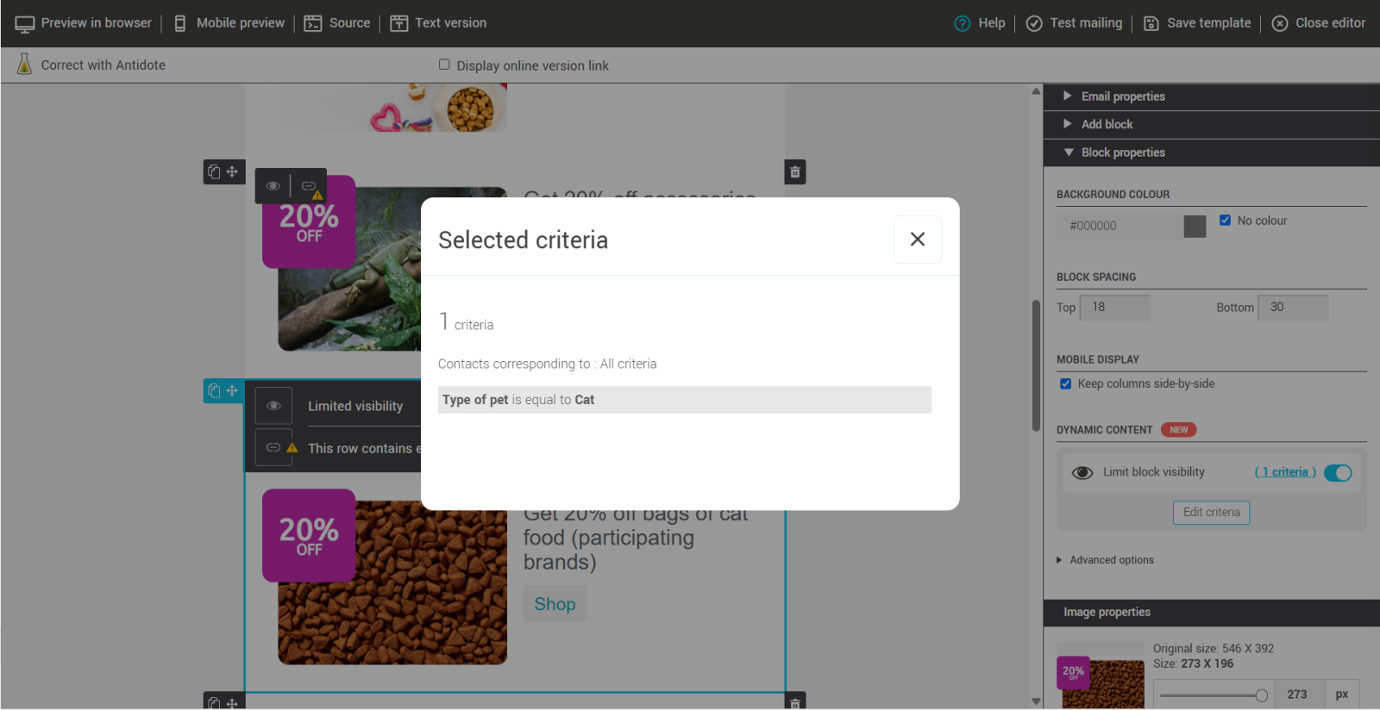
Task: Click the link warning icon on the selected row
Action: [273, 448]
